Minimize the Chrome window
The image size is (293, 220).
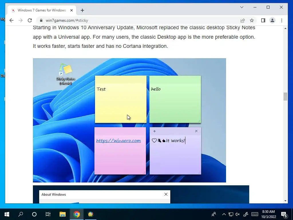(255, 7)
